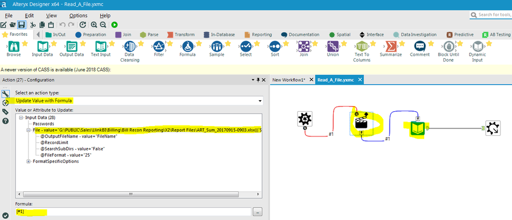Screen dimensions: 512x220
Task: Click the Schedule Workflow clock icon
Action: [83, 25]
